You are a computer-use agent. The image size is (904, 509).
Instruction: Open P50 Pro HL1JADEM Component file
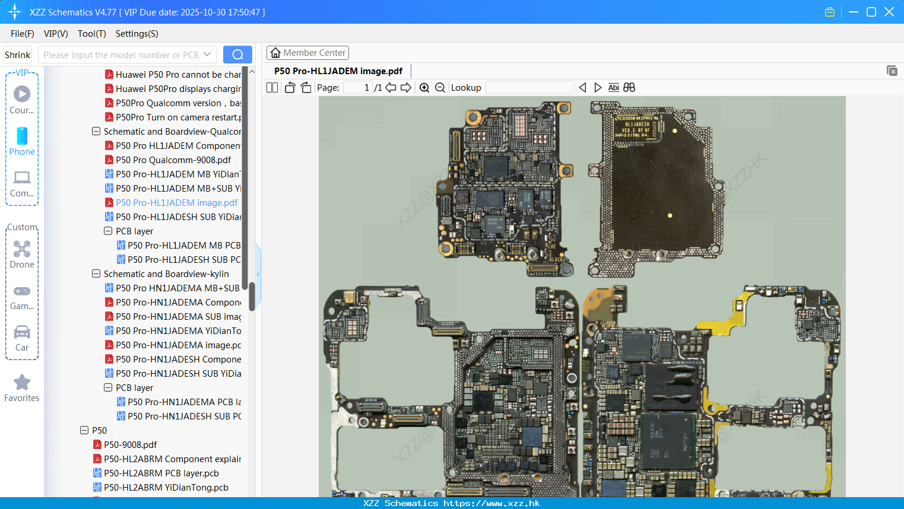pos(173,145)
